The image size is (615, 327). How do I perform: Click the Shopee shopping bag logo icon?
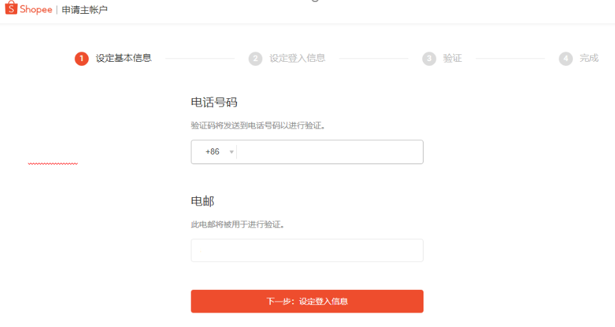(11, 8)
